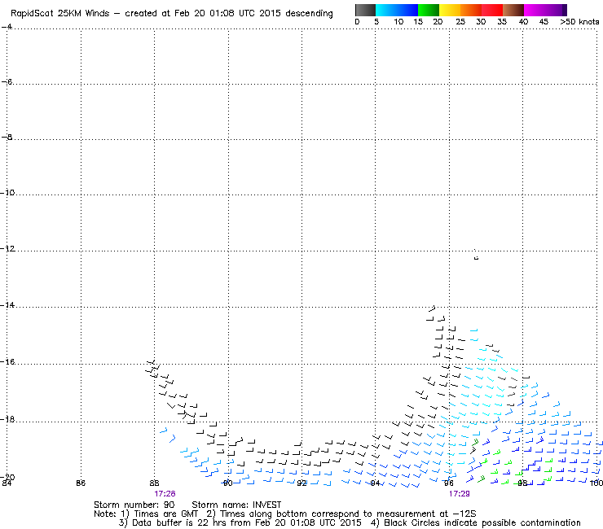Image resolution: width=603 pixels, height=529 pixels.
Task: Click the purple 17:26 time label
Action: (x=165, y=494)
